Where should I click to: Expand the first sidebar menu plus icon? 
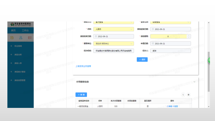[11, 46]
